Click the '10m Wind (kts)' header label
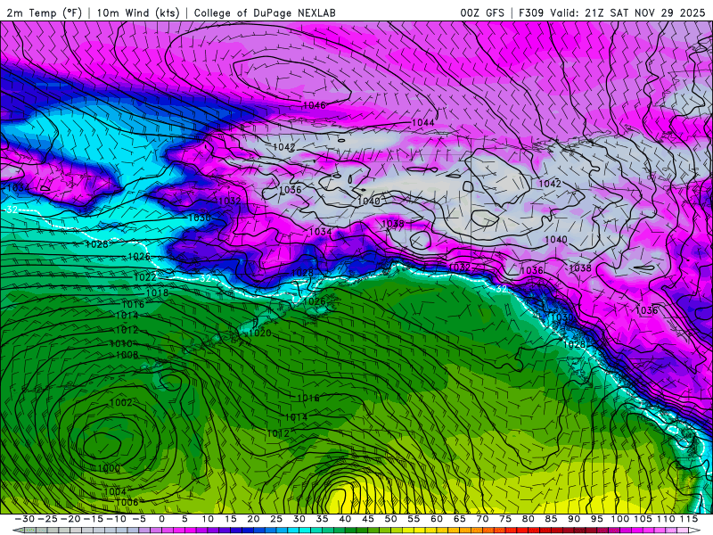713x535 pixels. coord(138,12)
